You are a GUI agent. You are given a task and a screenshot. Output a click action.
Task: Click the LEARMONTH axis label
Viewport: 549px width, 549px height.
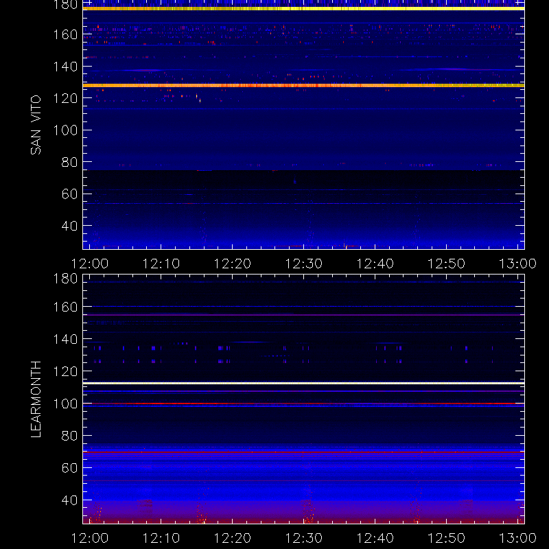[36, 399]
